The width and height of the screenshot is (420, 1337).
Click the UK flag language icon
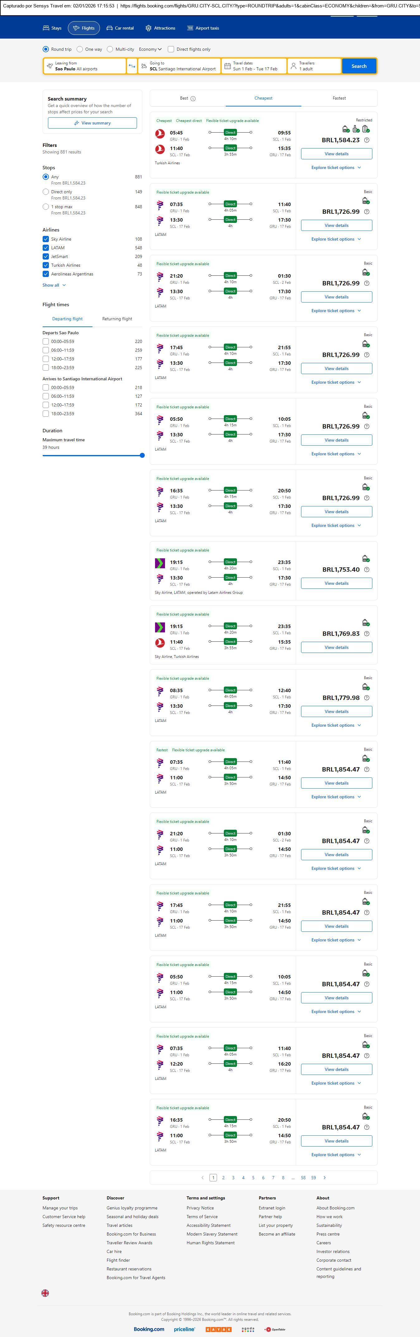coord(45,1293)
